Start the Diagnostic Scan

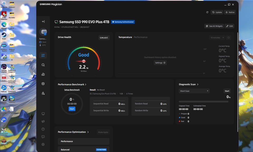[227, 91]
